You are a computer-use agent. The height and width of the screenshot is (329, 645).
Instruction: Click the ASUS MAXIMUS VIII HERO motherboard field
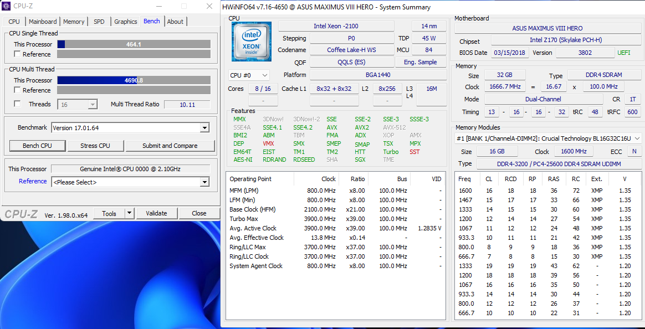point(547,28)
